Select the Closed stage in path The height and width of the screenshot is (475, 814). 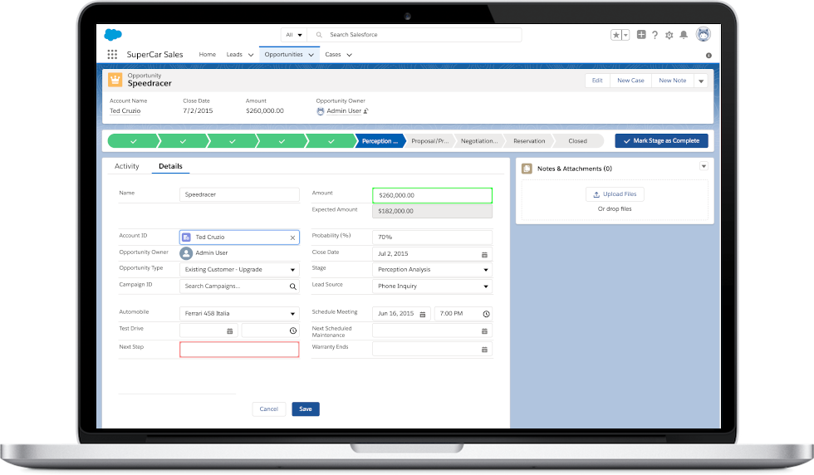coord(577,140)
